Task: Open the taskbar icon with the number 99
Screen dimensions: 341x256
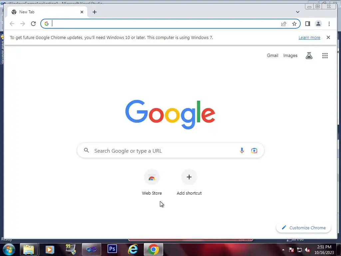Action: click(71, 249)
